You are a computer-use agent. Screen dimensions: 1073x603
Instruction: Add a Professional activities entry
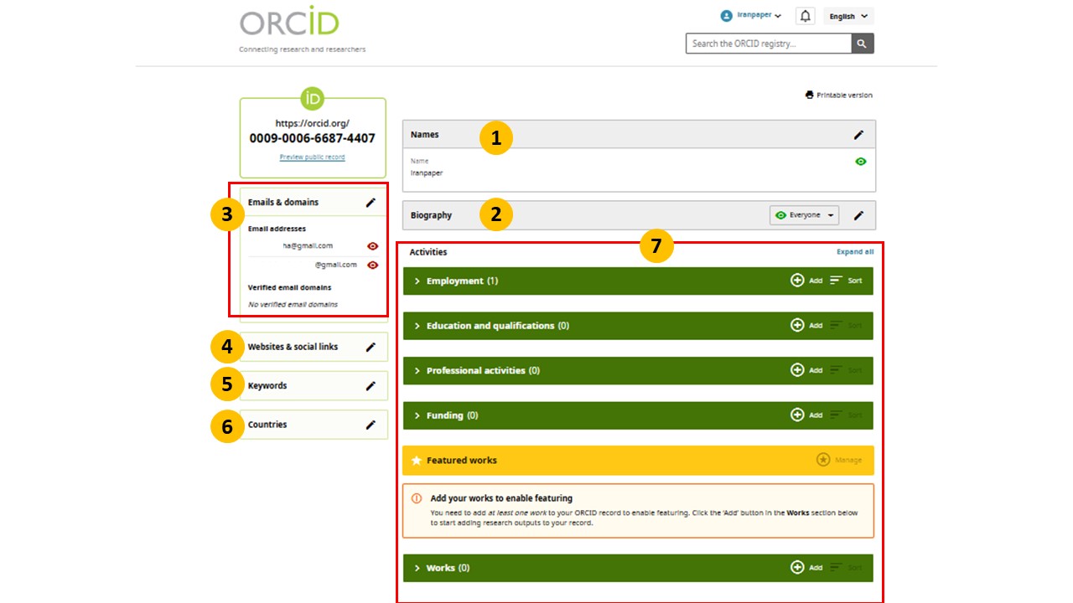point(806,370)
